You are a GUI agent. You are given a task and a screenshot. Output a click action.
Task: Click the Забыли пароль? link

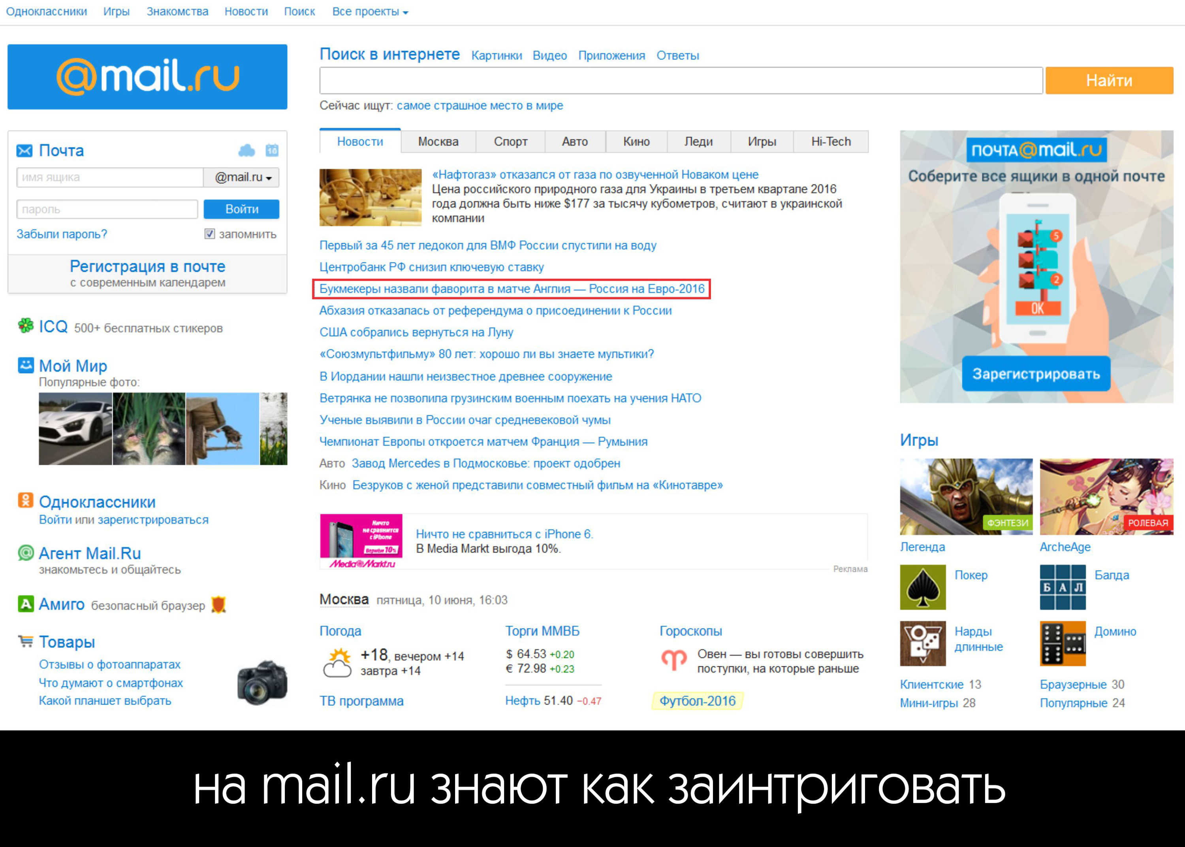coord(62,234)
